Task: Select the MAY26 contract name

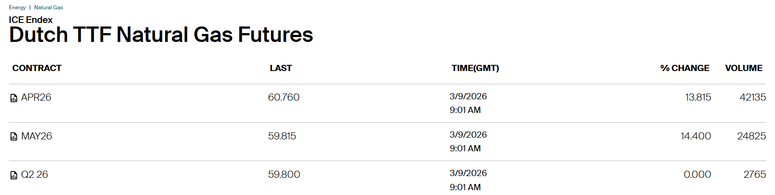Action: pyautogui.click(x=37, y=136)
